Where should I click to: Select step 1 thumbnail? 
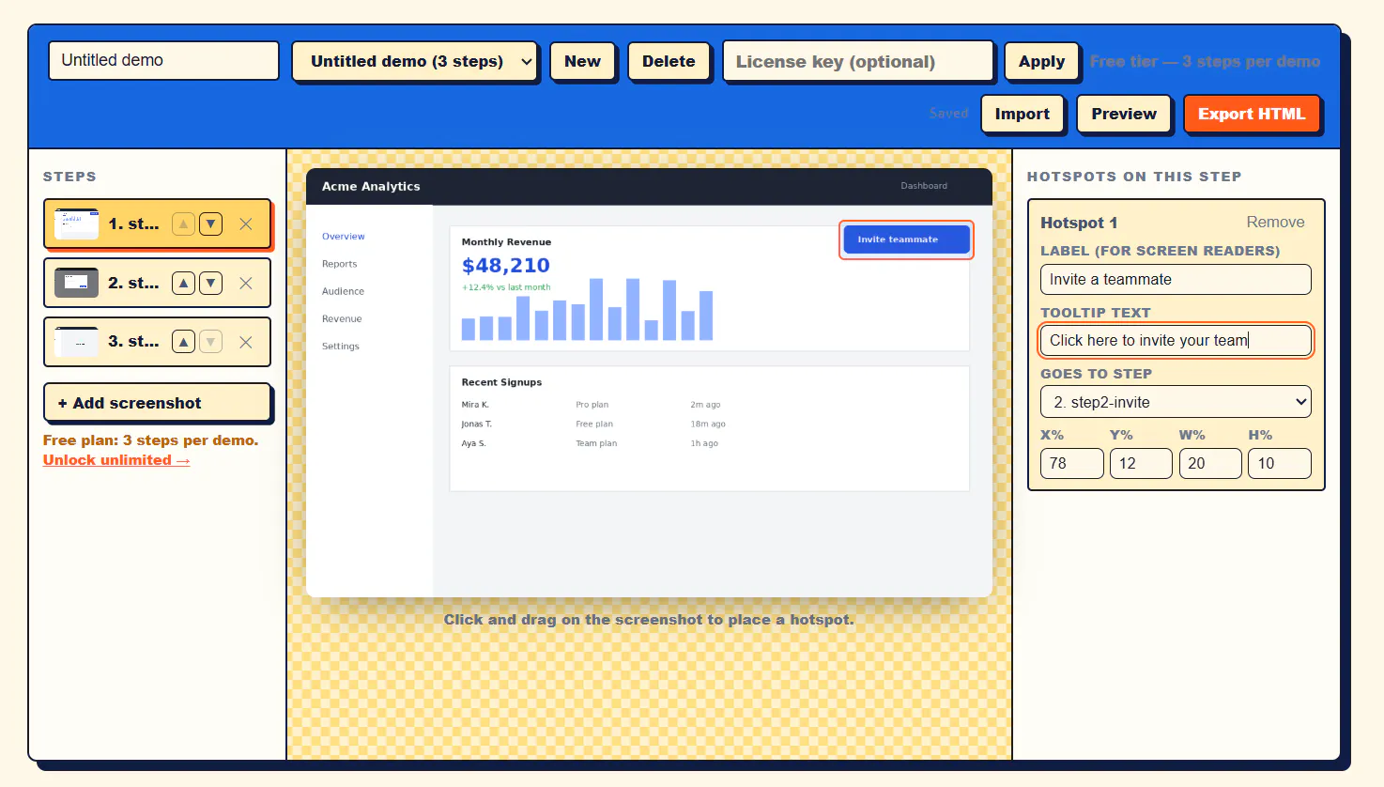pos(77,224)
